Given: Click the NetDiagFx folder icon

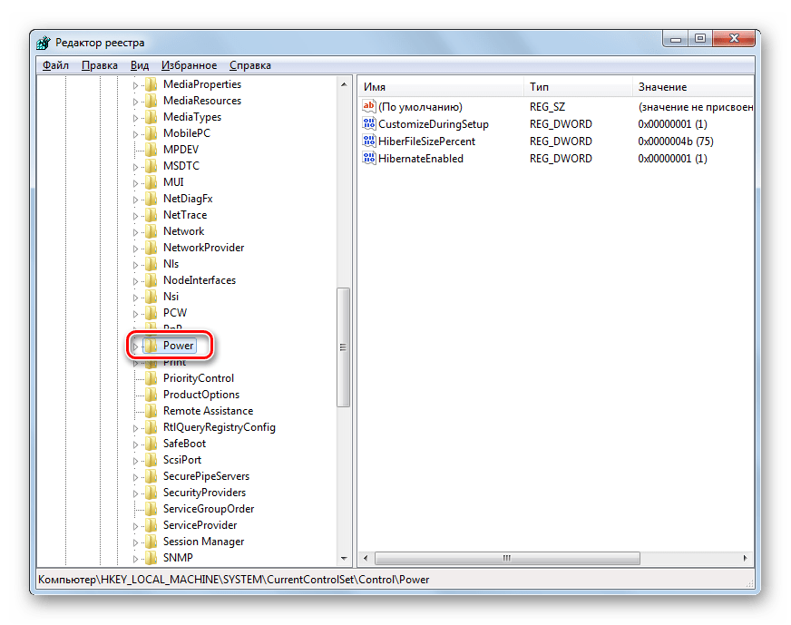Looking at the screenshot, I should coord(151,199).
